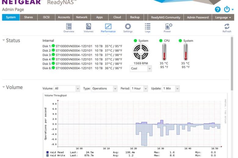This screenshot has height=158, width=238.
Task: Open the Type Operations dropdown
Action: pyautogui.click(x=104, y=88)
